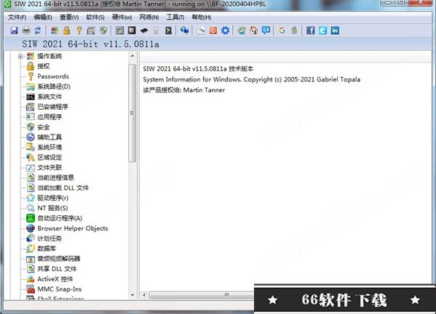Click the tree panel vertical scrollbar thumb

click(x=132, y=113)
